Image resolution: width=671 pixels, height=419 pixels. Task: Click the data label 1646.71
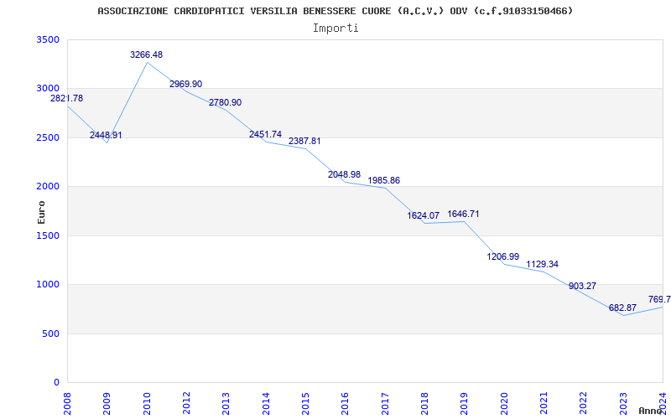(464, 214)
